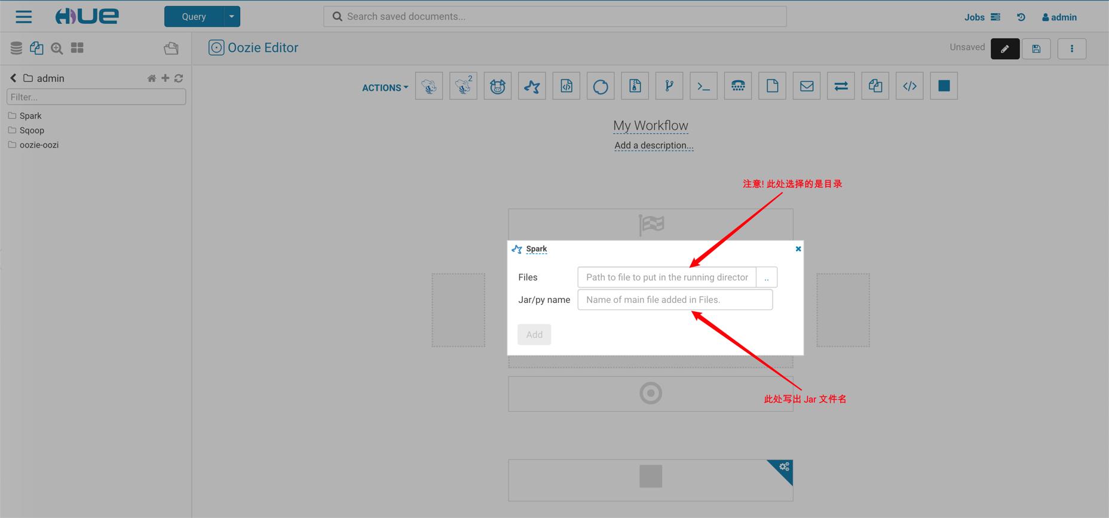The width and height of the screenshot is (1109, 518).
Task: Select the Sub workflow fork action icon
Action: pyautogui.click(x=669, y=86)
